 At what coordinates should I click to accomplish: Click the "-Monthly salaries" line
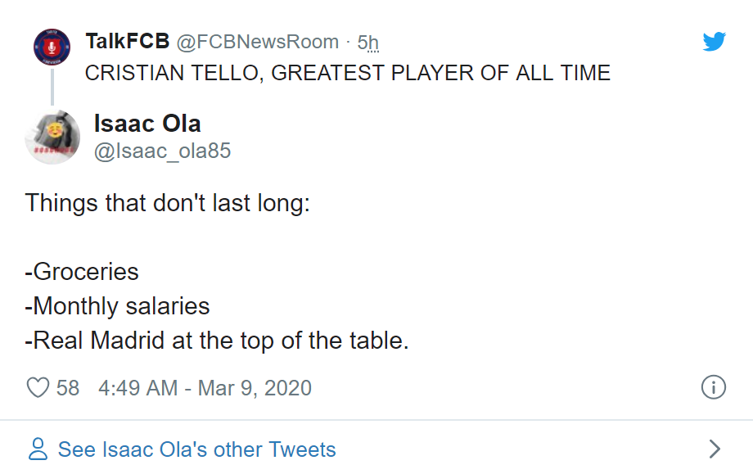[118, 306]
